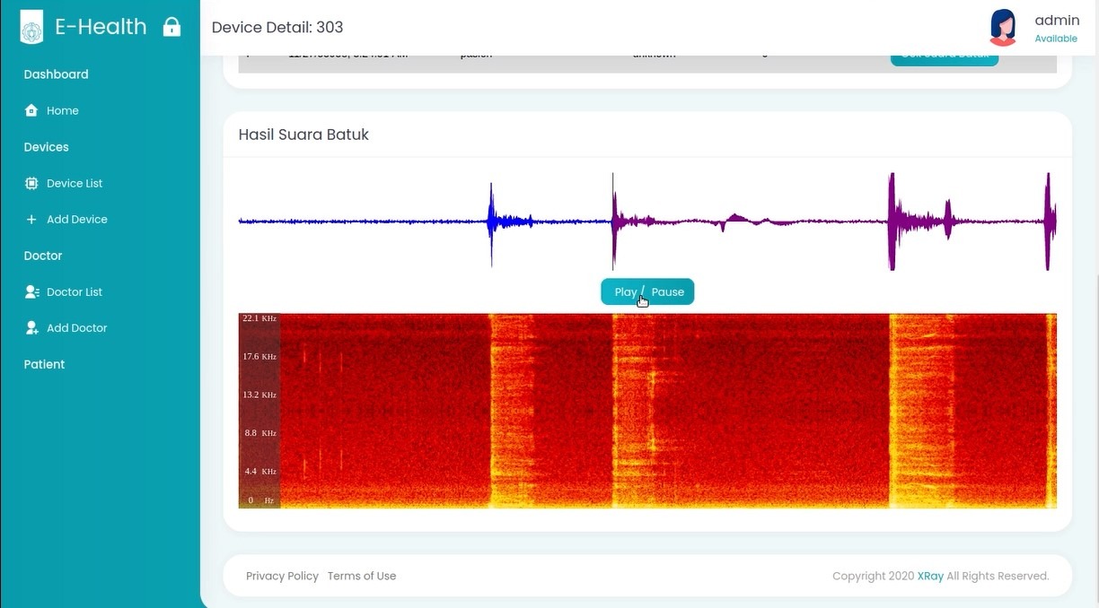1099x608 pixels.
Task: Click the Add Device plus icon
Action: pos(32,219)
